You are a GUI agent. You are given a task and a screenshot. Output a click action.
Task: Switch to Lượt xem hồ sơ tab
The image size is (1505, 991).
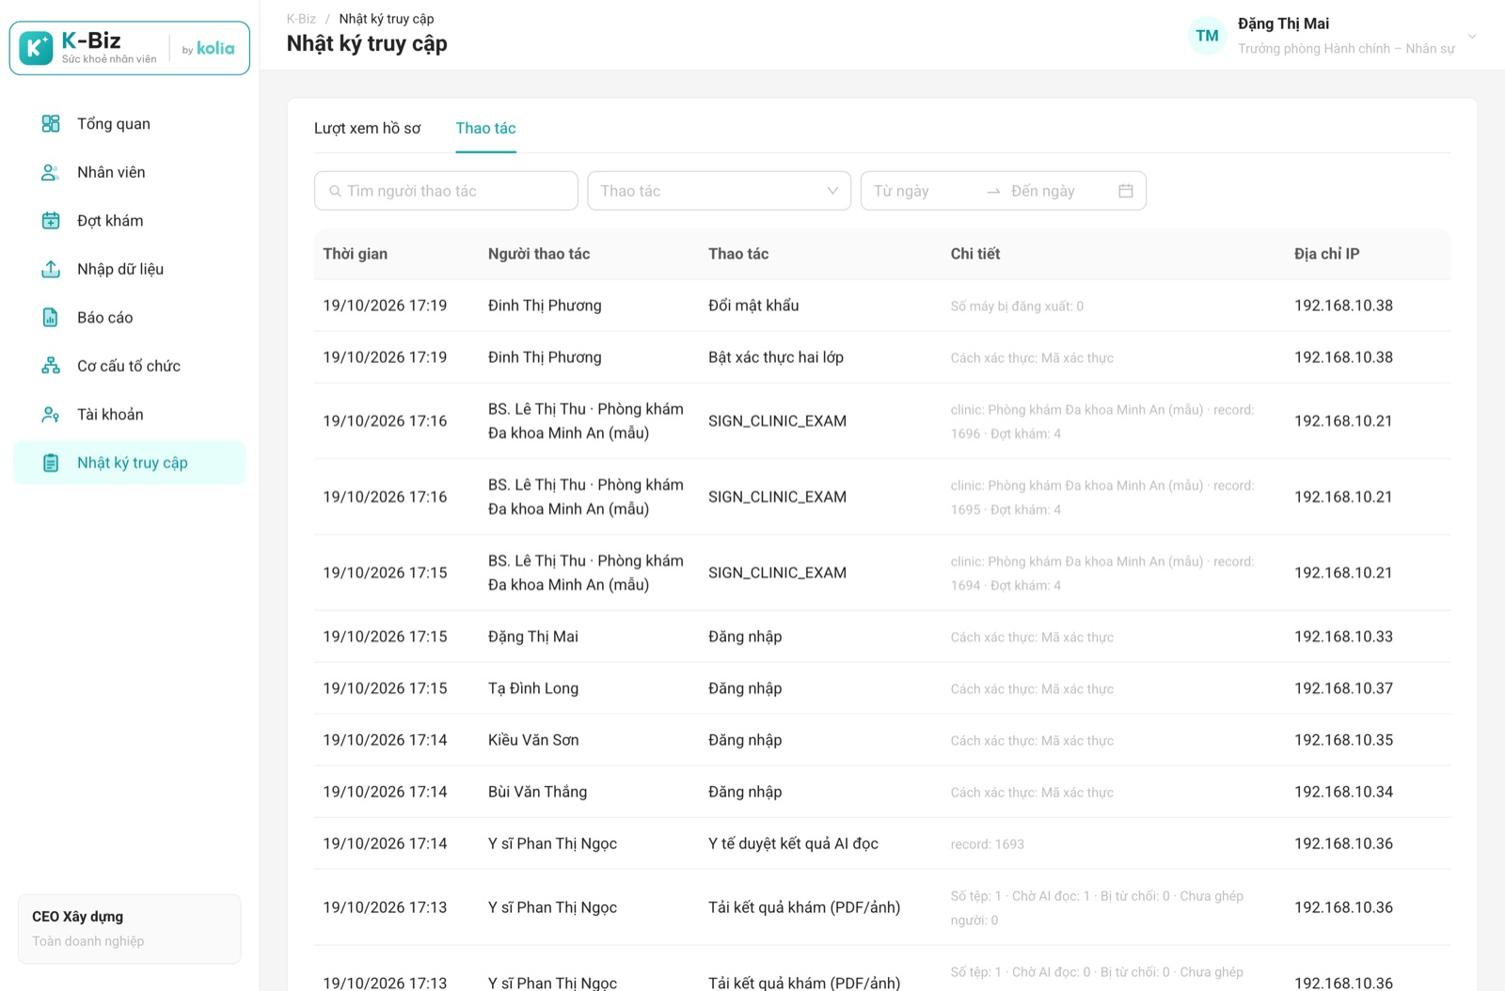pos(368,128)
